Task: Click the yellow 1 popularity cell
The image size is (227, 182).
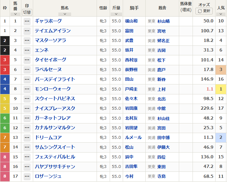Action: 221,89
